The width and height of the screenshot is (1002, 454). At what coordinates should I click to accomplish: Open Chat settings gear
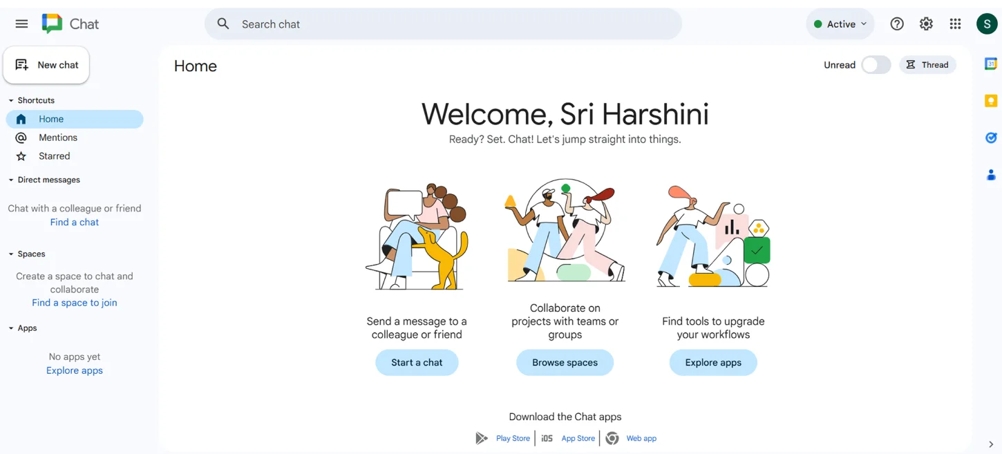tap(926, 23)
